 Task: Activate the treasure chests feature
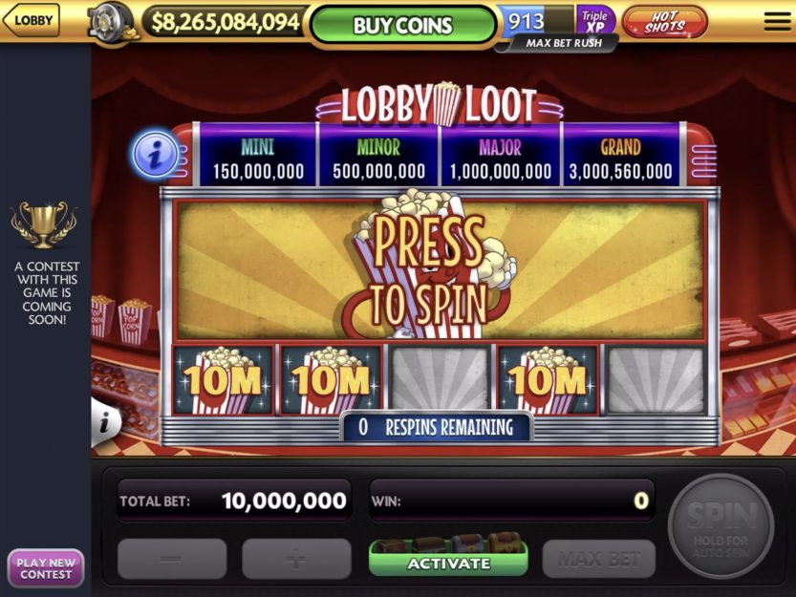(x=449, y=558)
